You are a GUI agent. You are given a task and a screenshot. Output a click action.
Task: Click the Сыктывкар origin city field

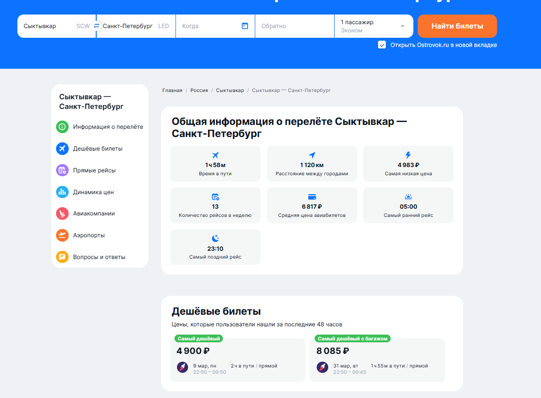pos(48,26)
